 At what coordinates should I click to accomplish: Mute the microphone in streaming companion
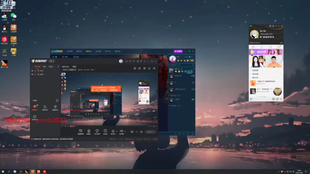[113, 131]
